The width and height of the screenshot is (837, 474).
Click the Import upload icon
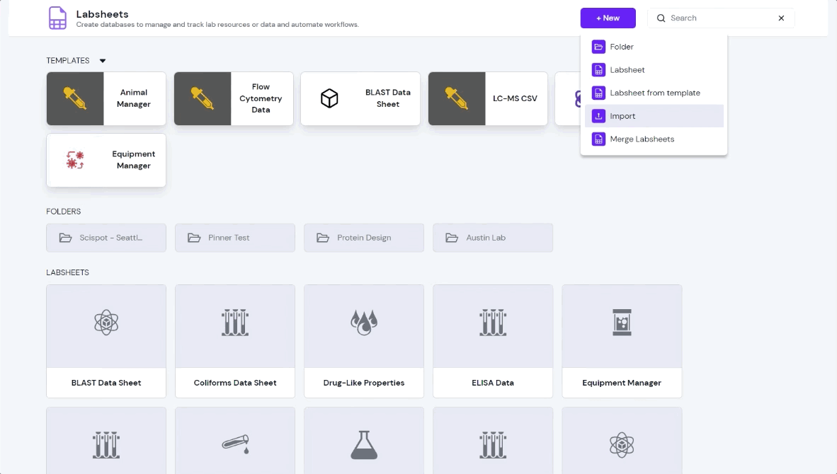tap(598, 116)
